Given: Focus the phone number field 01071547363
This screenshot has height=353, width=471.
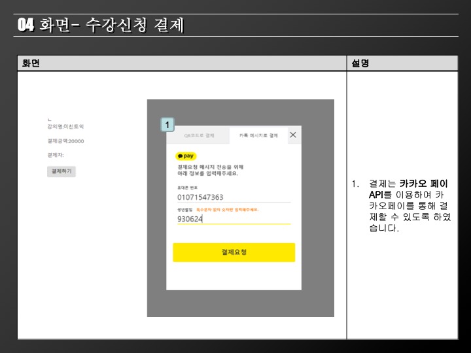Looking at the screenshot, I should (234, 197).
